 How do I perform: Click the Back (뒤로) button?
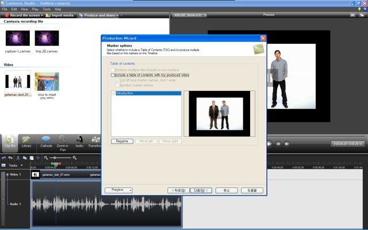pyautogui.click(x=178, y=190)
